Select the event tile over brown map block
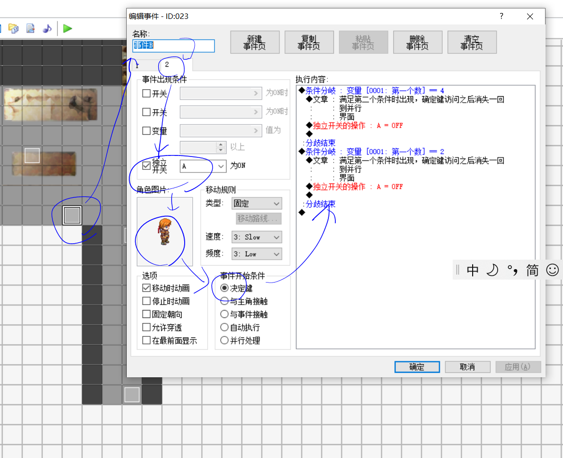The height and width of the screenshot is (458, 563). click(x=32, y=155)
